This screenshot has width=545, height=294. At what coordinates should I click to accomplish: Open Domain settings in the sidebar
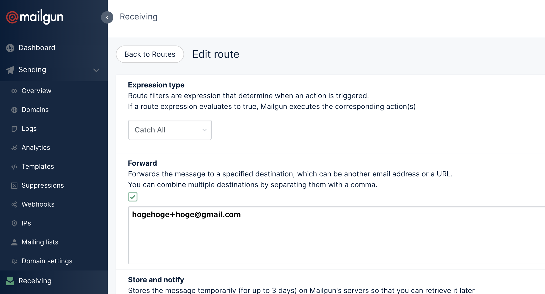click(47, 261)
